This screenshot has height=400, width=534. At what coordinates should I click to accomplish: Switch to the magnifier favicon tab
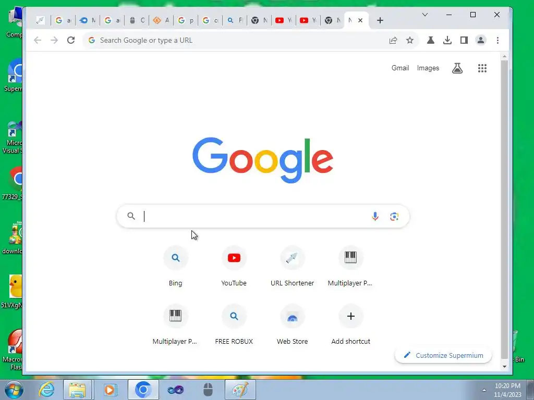235,20
